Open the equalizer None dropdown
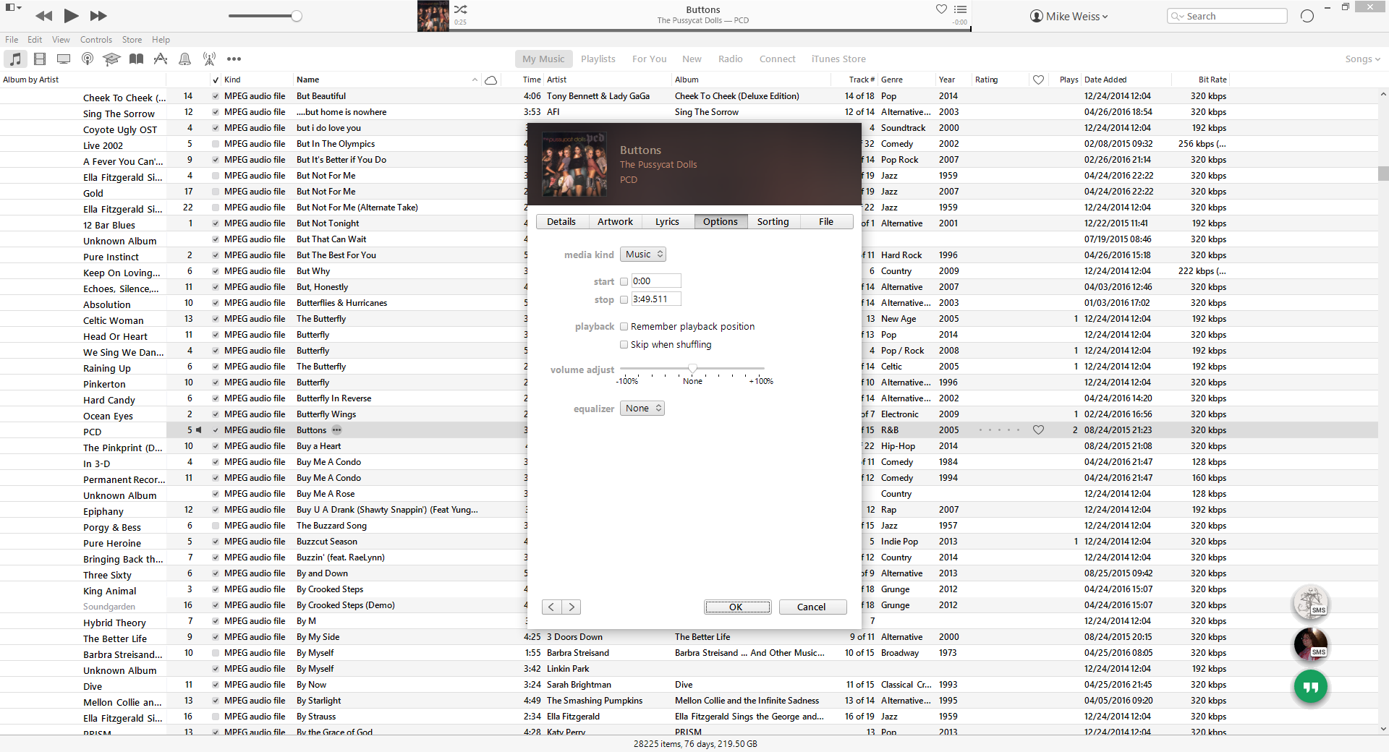Image resolution: width=1389 pixels, height=752 pixels. click(x=642, y=409)
